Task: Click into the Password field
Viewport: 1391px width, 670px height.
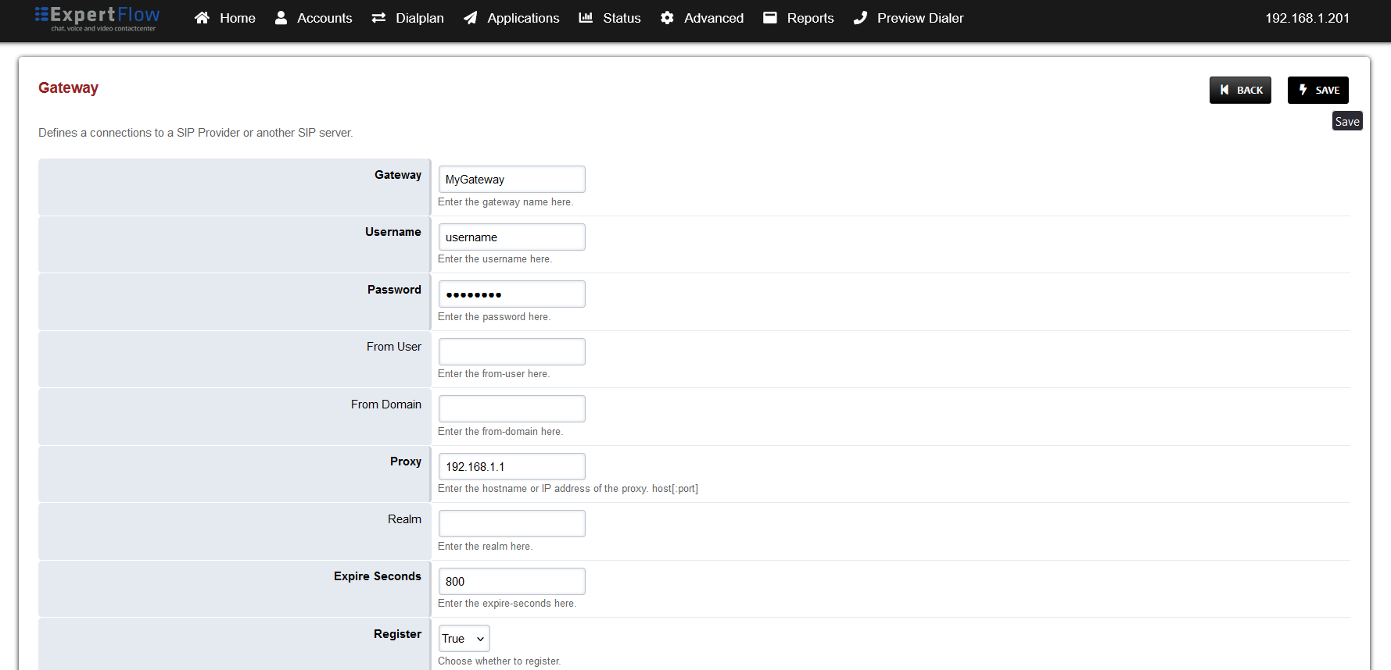Action: (x=511, y=294)
